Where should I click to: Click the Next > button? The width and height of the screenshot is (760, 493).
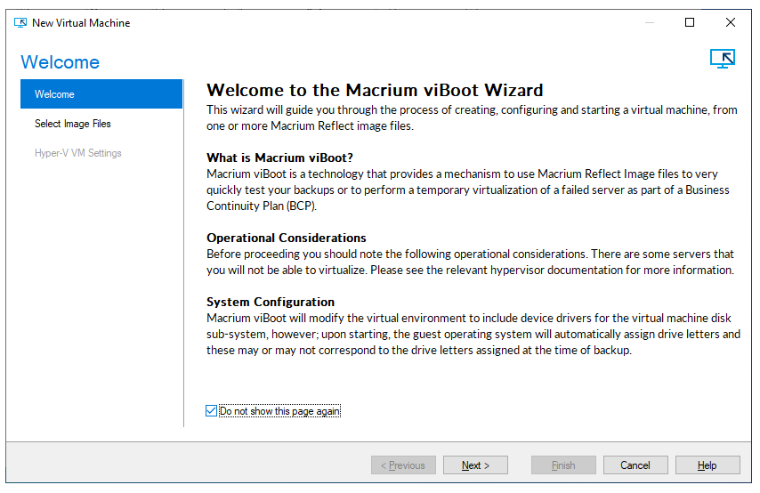click(475, 465)
